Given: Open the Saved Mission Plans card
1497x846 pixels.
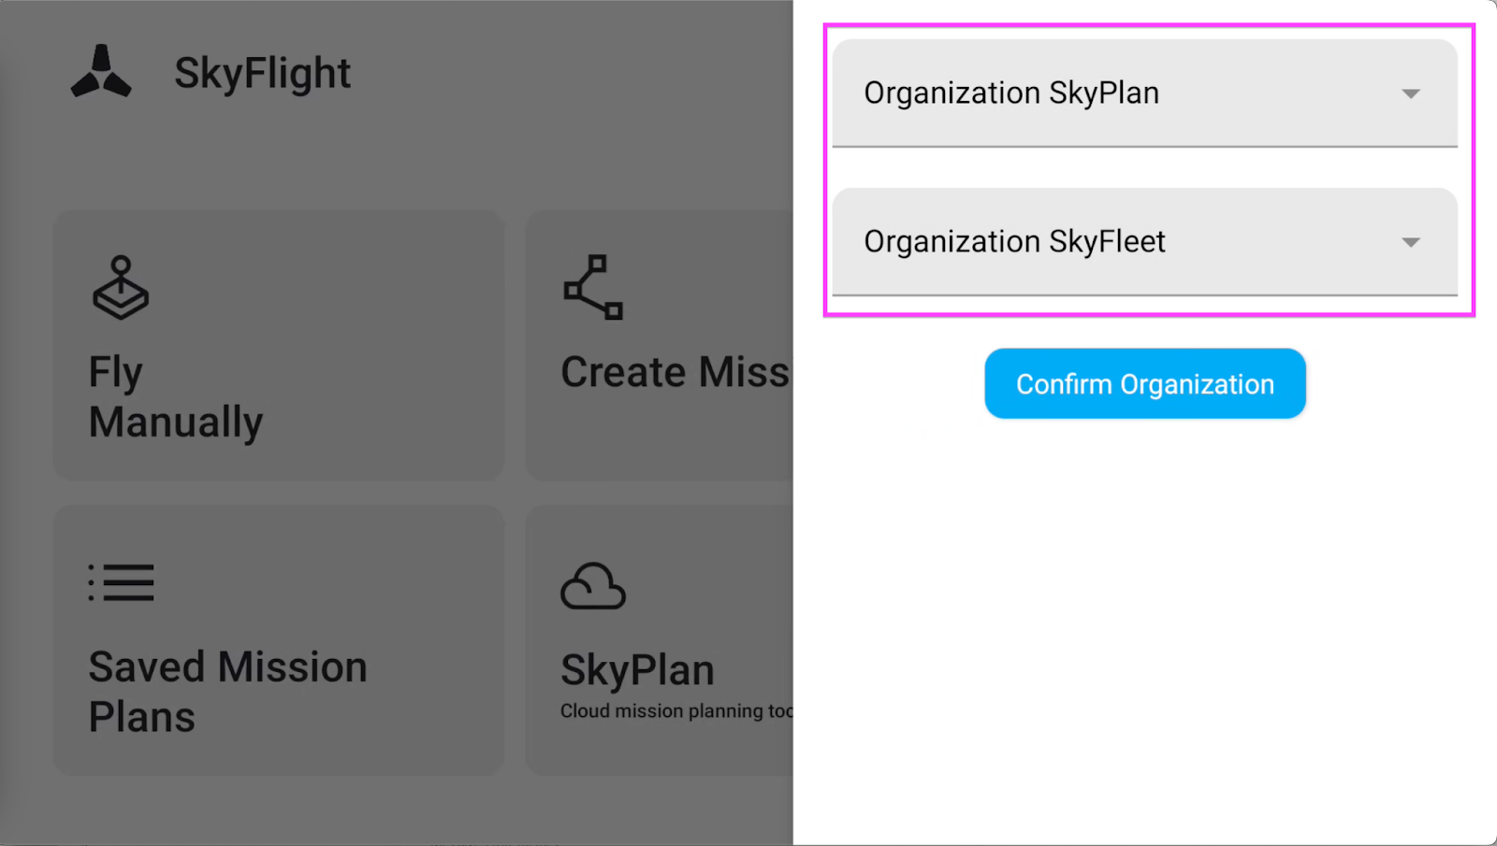Looking at the screenshot, I should pyautogui.click(x=279, y=640).
